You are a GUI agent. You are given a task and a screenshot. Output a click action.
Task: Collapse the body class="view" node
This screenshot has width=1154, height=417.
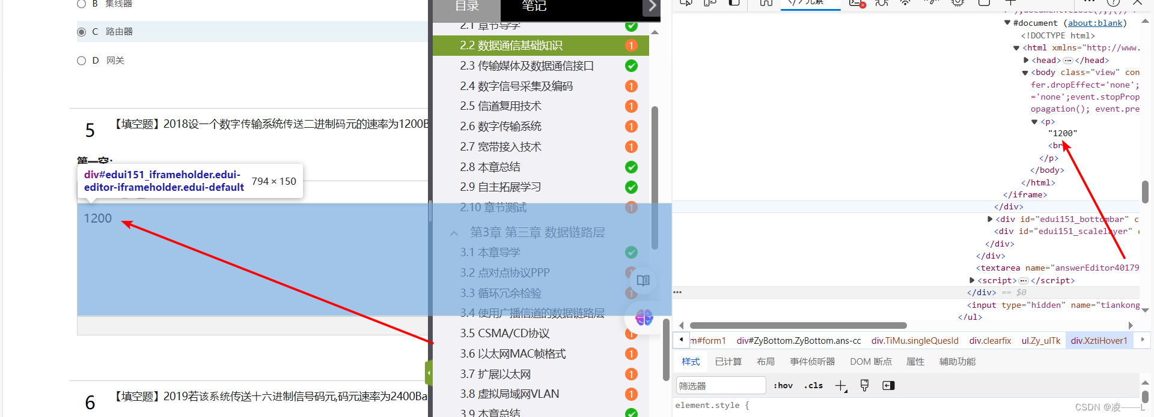coord(1025,73)
